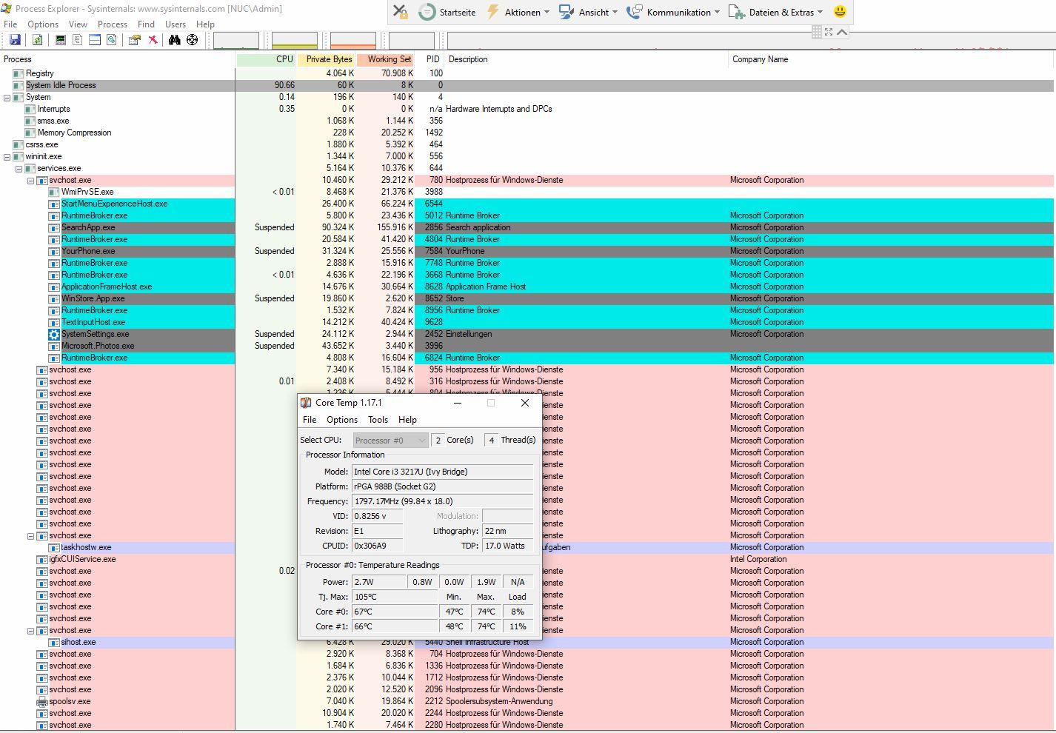Screen dimensions: 1056x733
Task: Sort by the Private Bytes column header
Action: click(x=327, y=59)
